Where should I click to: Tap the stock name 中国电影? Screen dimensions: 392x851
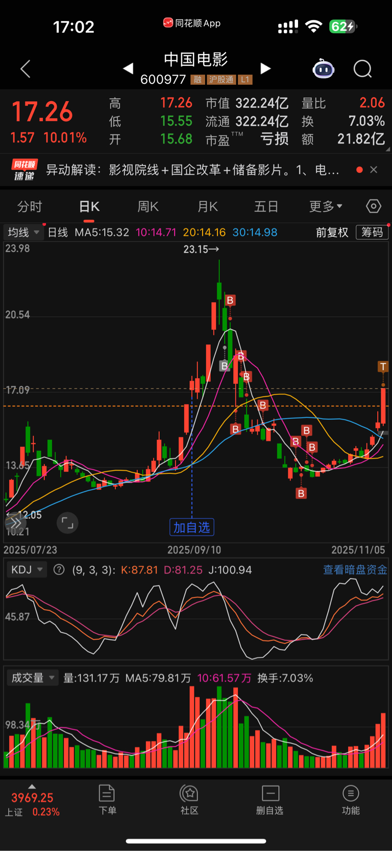[x=195, y=59]
